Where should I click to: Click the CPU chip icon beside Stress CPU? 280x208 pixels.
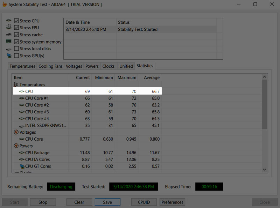coord(8,21)
